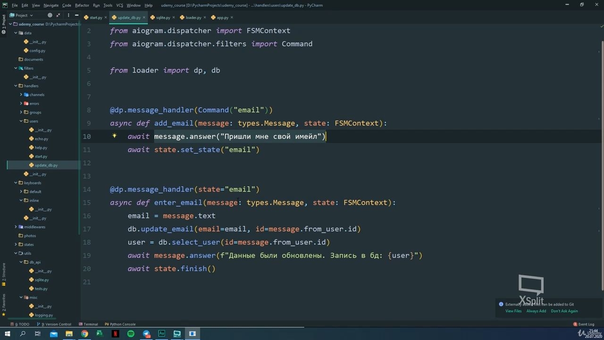604x340 pixels.
Task: Toggle the 2: Favorites side tool button
Action: tap(4, 306)
